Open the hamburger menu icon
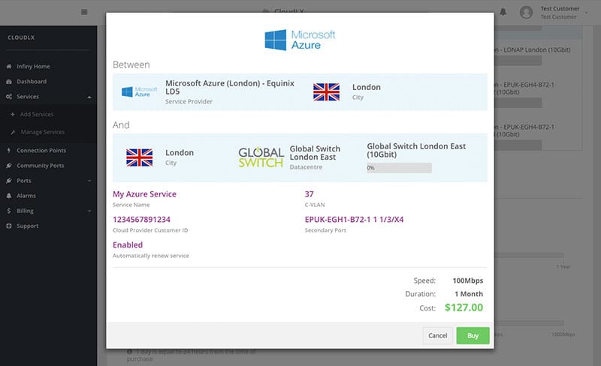The image size is (601, 366). pos(84,12)
